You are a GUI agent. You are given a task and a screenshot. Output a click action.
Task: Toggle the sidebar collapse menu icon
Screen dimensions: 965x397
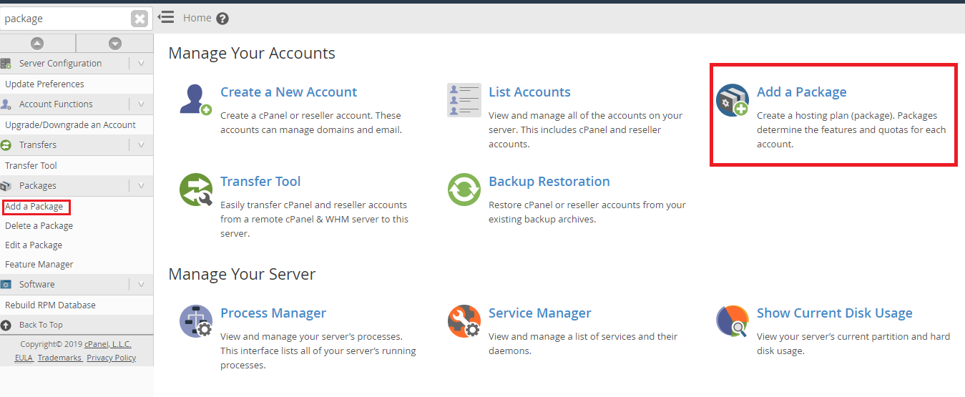click(x=165, y=17)
